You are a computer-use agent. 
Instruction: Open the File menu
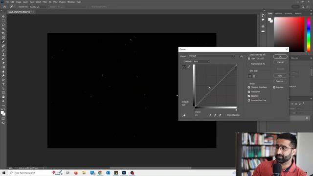7,2
